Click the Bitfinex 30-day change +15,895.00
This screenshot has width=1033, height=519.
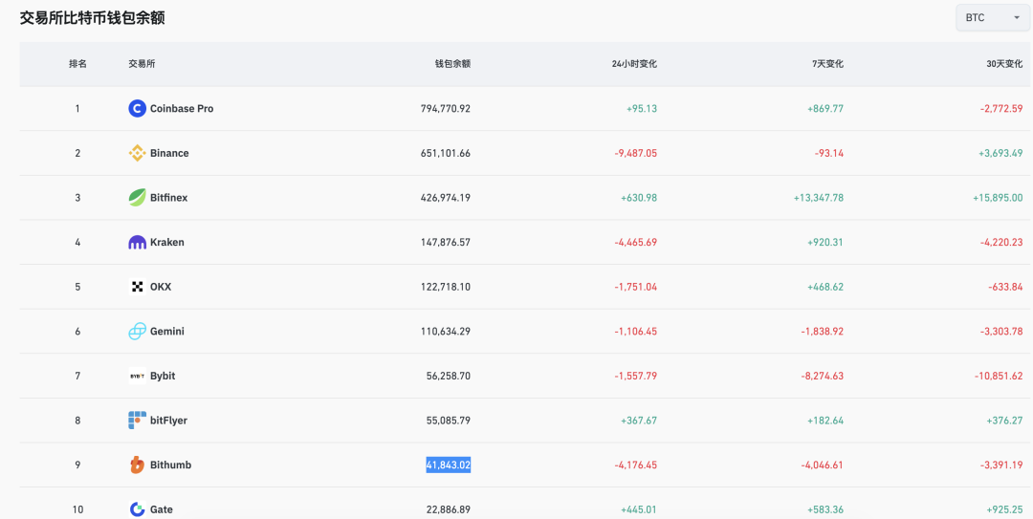pyautogui.click(x=998, y=198)
